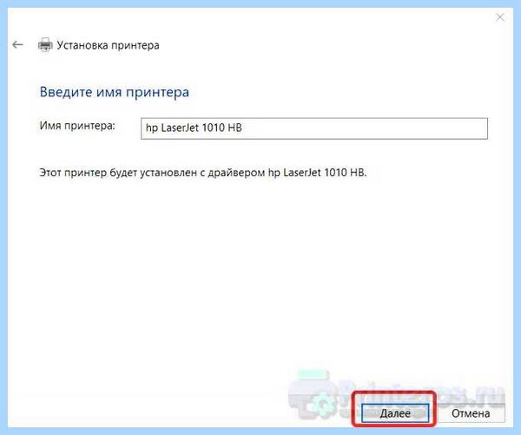
Task: Click the printer icon beside the title
Action: (x=45, y=45)
